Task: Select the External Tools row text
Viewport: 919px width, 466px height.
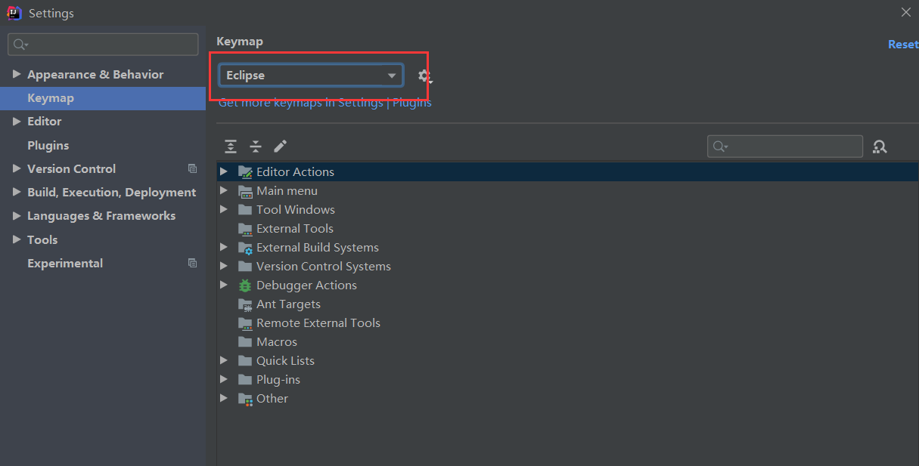Action: click(295, 229)
